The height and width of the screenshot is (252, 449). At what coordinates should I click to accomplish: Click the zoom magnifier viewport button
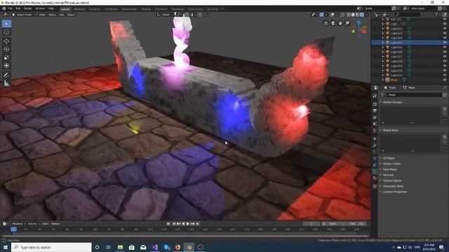click(x=347, y=23)
